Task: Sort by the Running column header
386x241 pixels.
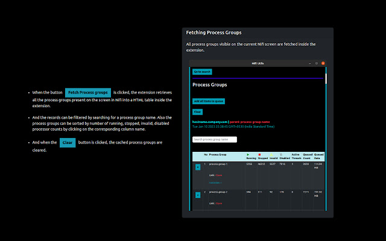Action: tap(251, 157)
